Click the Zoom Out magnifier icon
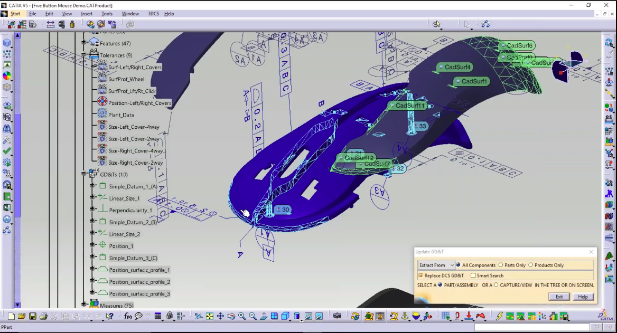The image size is (617, 333). (252, 316)
